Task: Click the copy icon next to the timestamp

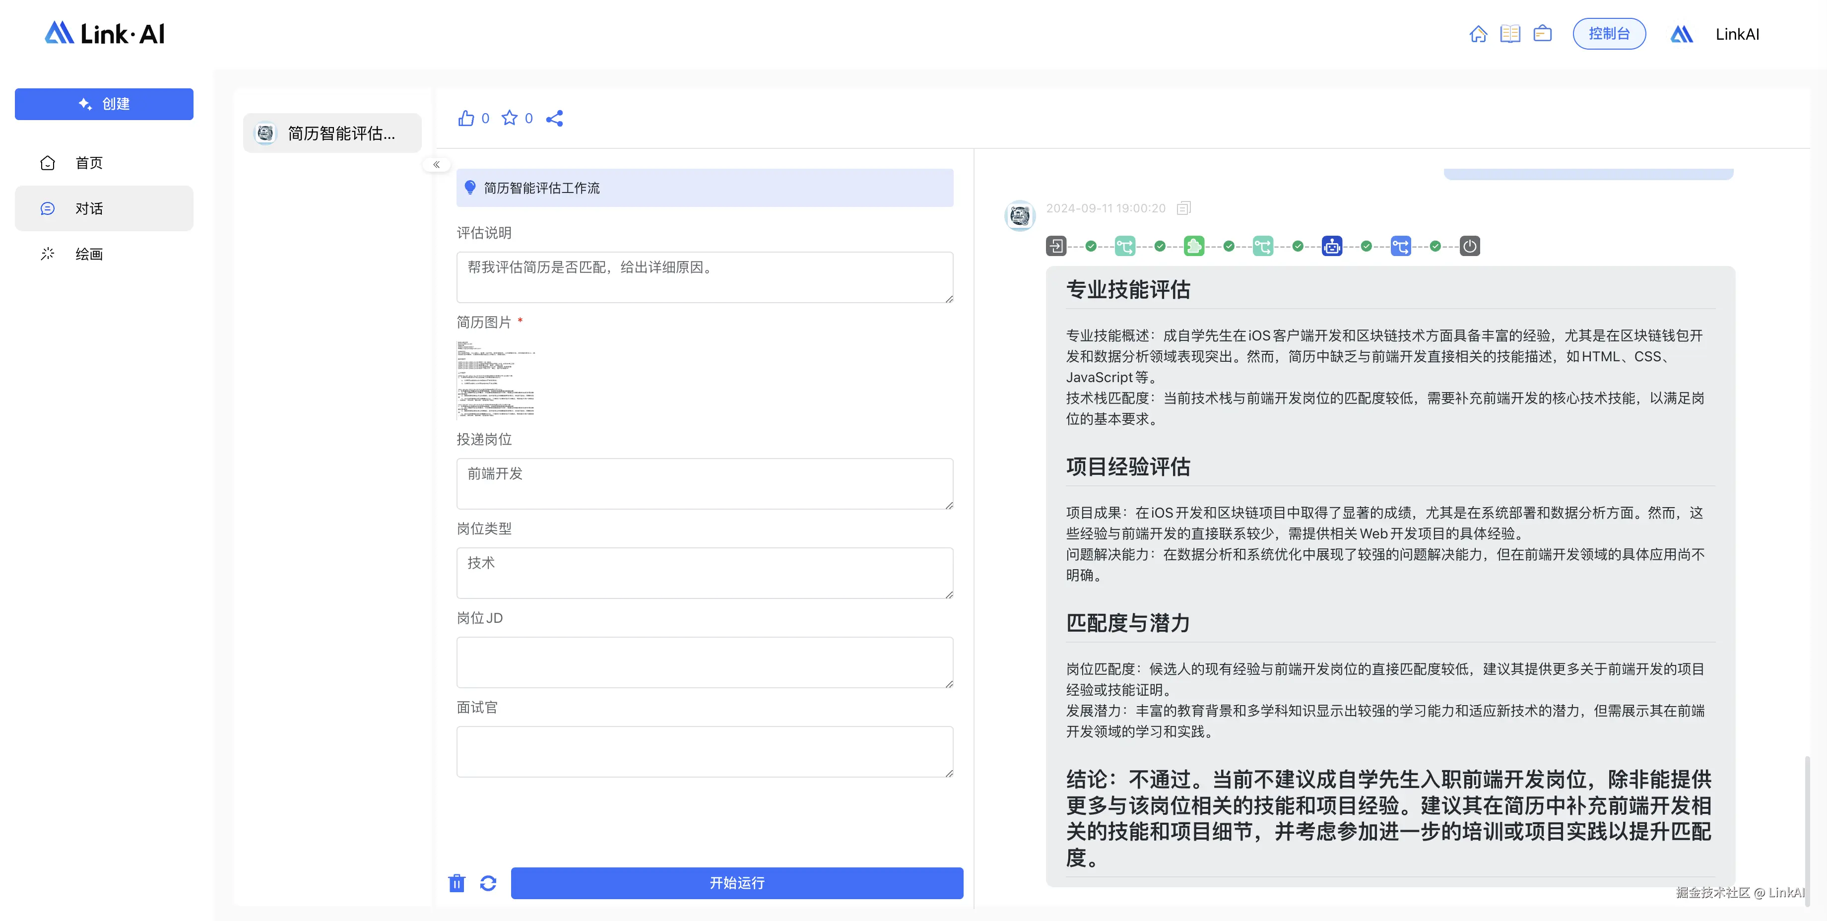Action: 1183,208
